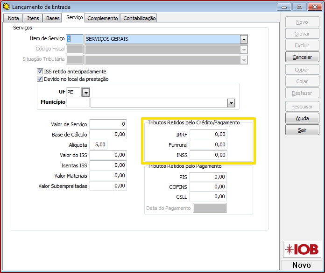Click the Valor Materiais field

pyautogui.click(x=108, y=175)
